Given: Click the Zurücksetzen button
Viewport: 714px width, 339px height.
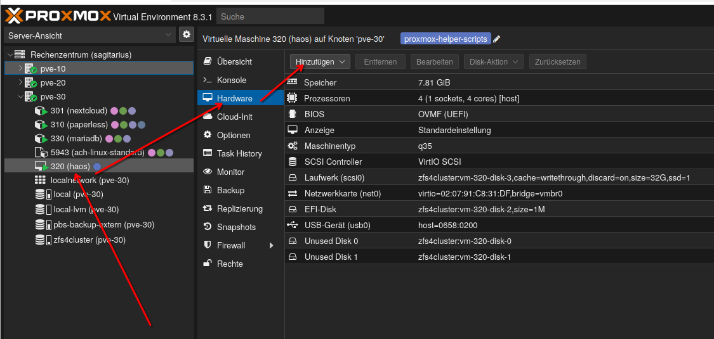Looking at the screenshot, I should [x=558, y=62].
